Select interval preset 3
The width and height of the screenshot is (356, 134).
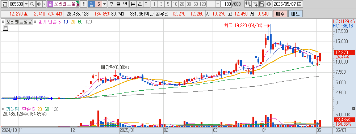[x=161, y=4]
